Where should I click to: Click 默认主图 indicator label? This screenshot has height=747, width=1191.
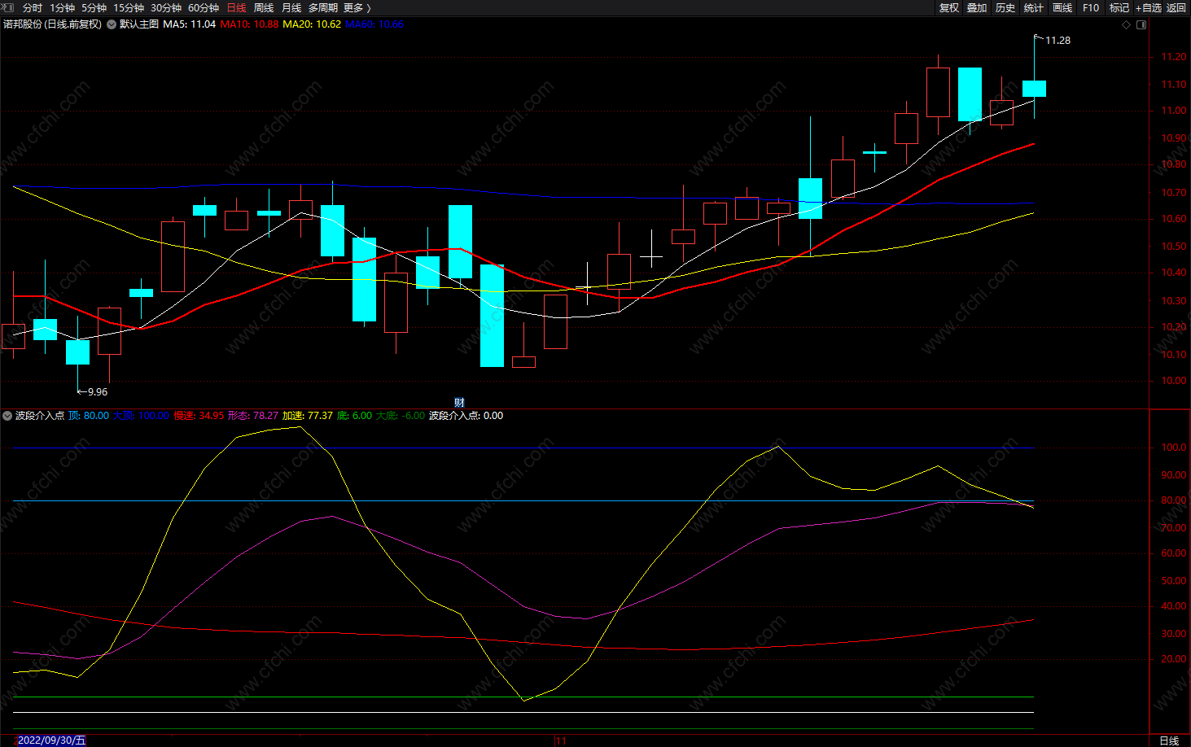139,24
